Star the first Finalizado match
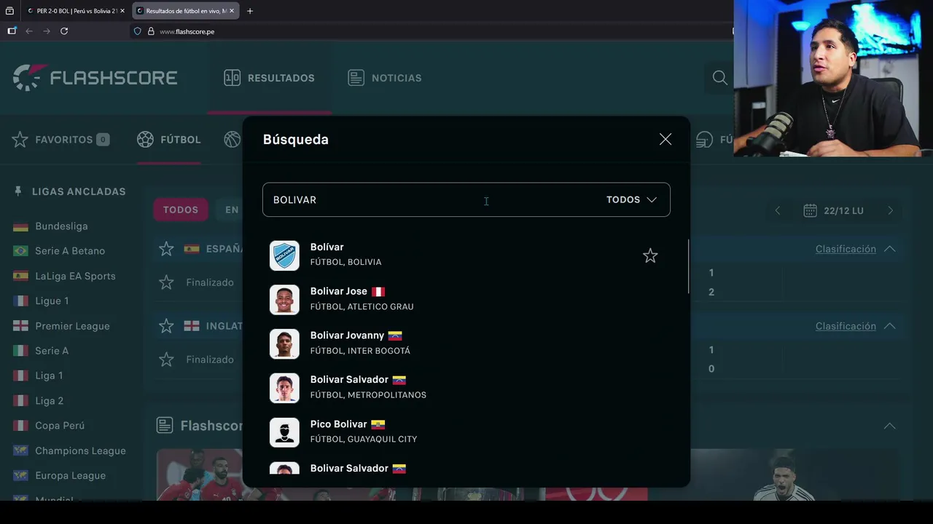Image resolution: width=933 pixels, height=524 pixels. [x=166, y=282]
